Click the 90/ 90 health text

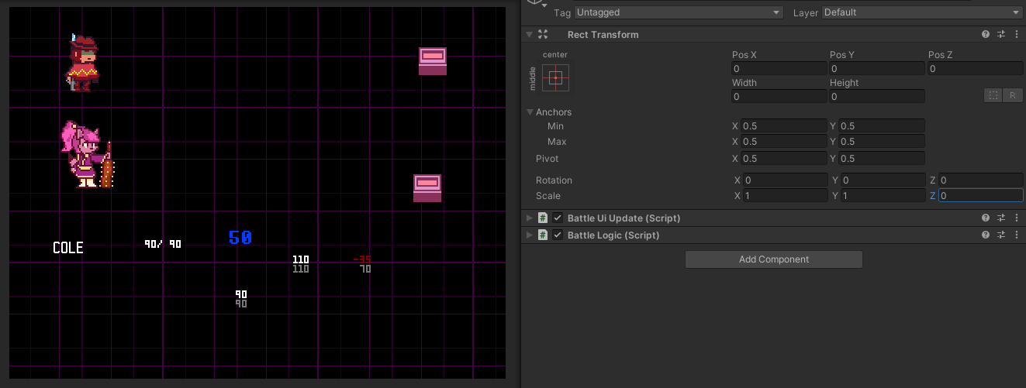click(163, 244)
